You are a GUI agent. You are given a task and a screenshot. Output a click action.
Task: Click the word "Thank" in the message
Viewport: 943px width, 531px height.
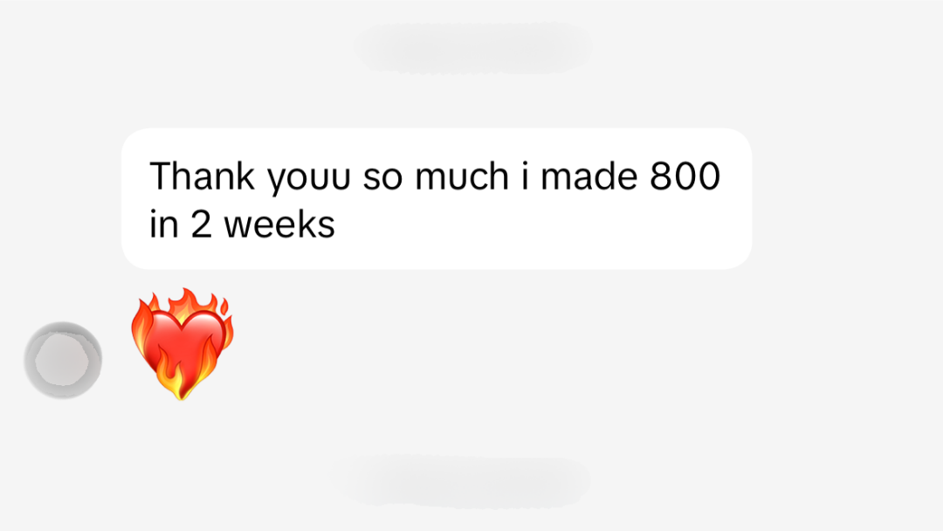tap(203, 176)
